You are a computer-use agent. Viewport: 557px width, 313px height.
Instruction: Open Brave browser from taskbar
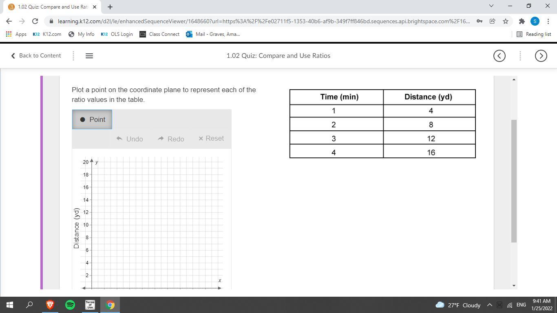pos(50,305)
